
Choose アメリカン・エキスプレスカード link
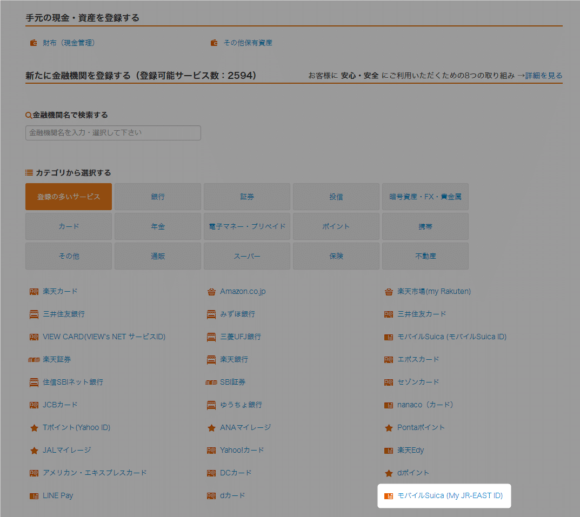(x=95, y=473)
